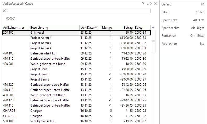The height and width of the screenshot is (124, 207).
Task: Click Fortfahren to continue
Action: click(x=169, y=36)
